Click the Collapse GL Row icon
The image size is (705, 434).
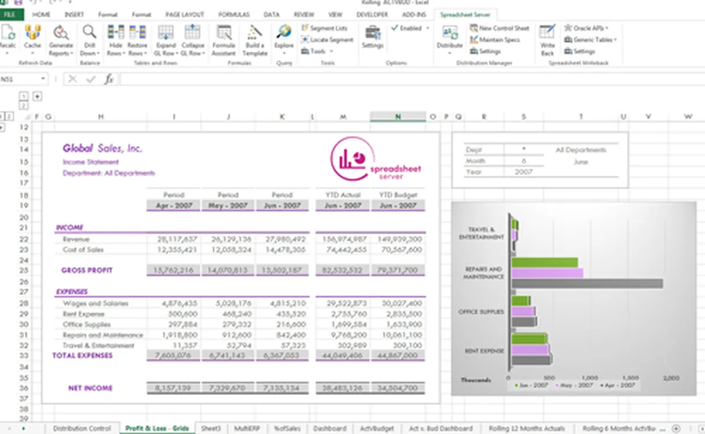(x=193, y=32)
